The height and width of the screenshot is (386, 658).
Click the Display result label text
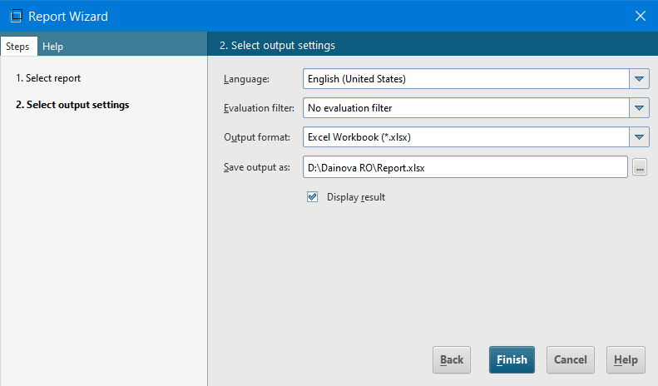click(356, 197)
